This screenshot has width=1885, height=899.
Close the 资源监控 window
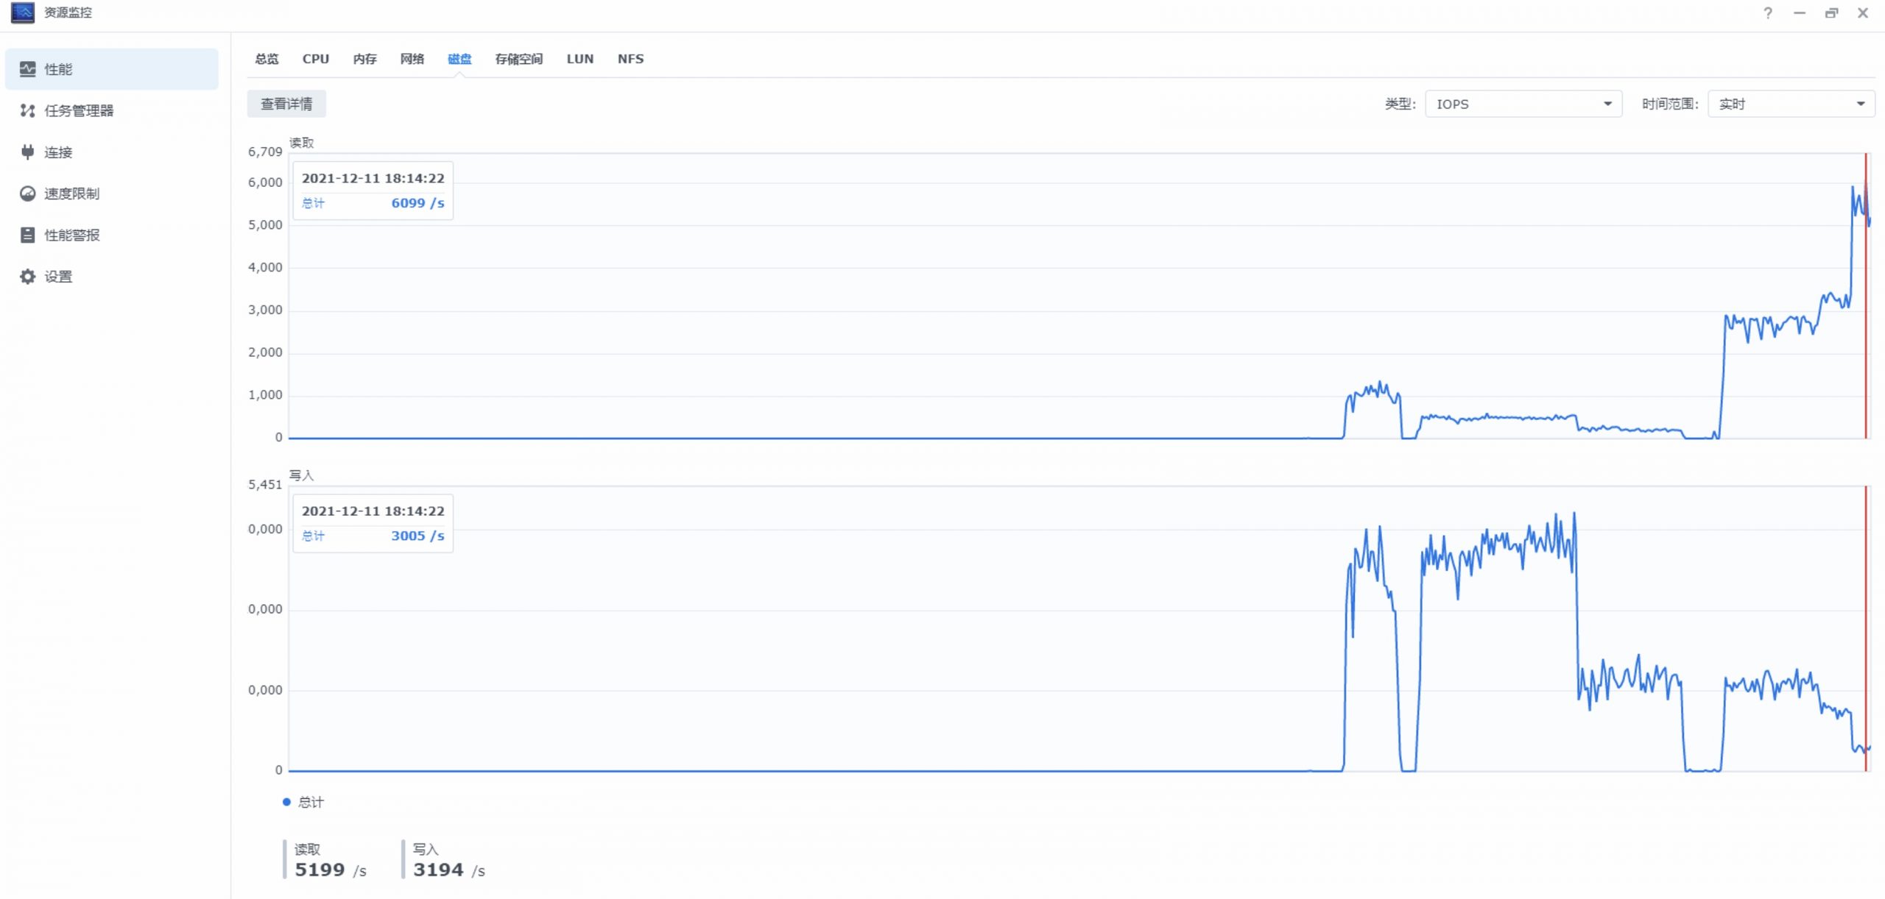coord(1863,13)
